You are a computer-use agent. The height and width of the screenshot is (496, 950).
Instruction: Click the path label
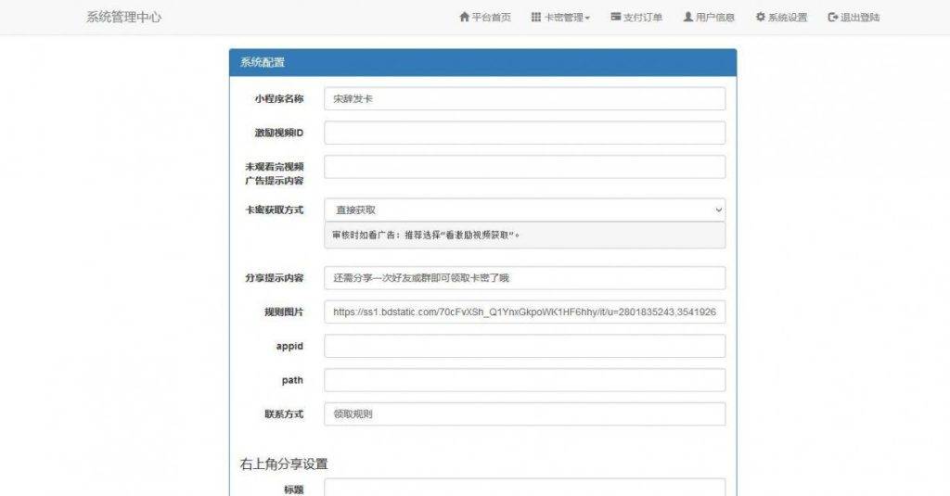tap(292, 380)
